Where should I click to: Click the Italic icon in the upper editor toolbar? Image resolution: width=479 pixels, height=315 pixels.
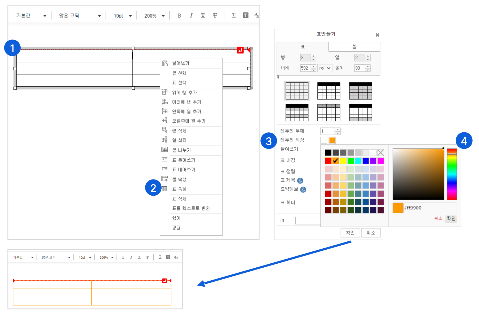(191, 16)
